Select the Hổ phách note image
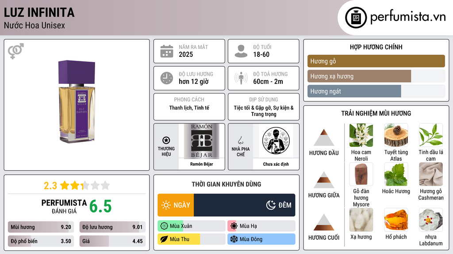Image resolution: width=453 pixels, height=254 pixels. 396,220
